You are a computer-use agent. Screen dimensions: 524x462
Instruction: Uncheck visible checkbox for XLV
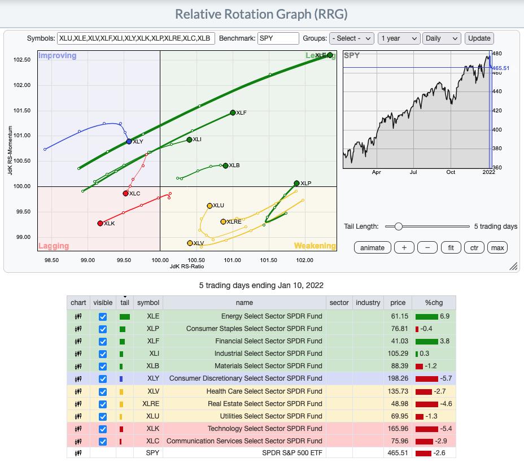(x=103, y=391)
